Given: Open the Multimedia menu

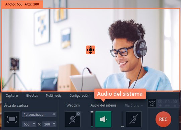Looking at the screenshot, I should pos(53,95).
